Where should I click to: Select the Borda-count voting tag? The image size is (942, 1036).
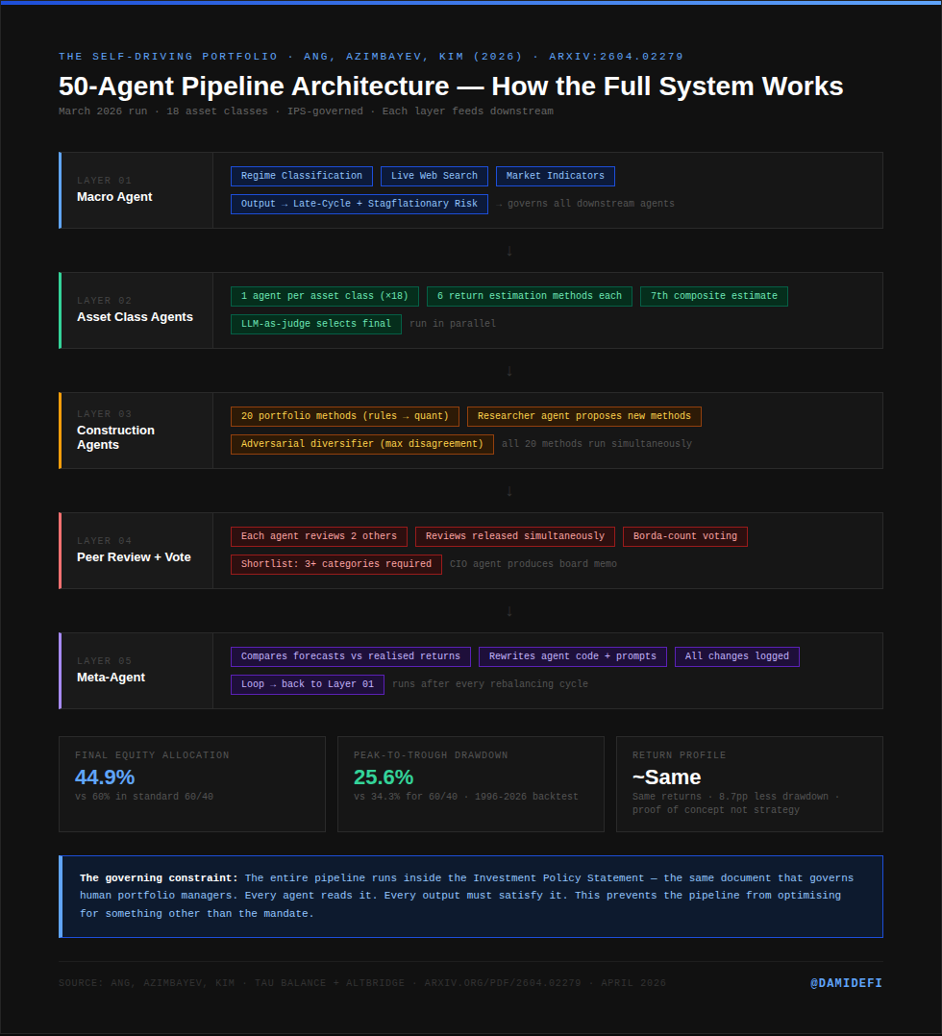(684, 536)
